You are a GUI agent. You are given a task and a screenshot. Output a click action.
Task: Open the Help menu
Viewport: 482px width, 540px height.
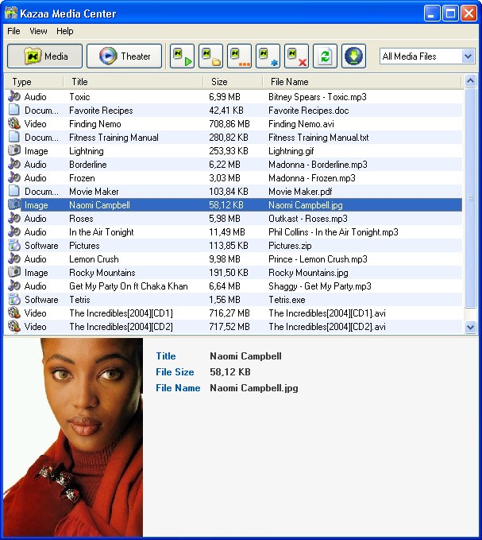[x=65, y=31]
